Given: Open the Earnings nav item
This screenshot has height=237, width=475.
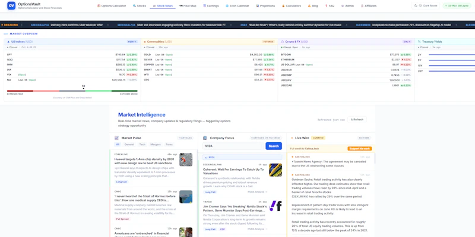Looking at the screenshot, I should 211,6.
